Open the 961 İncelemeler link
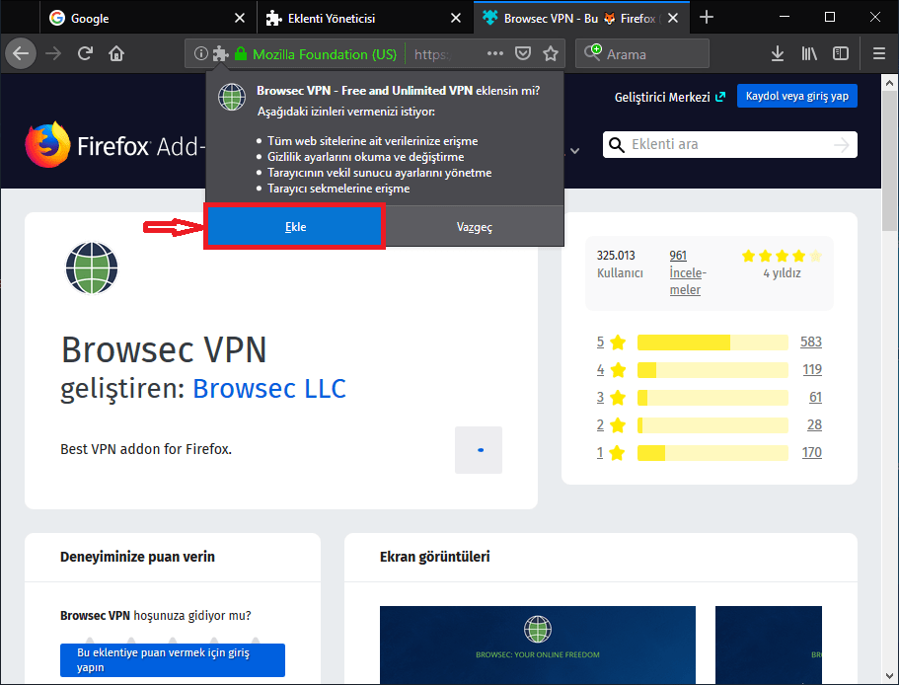899x685 pixels. click(686, 272)
